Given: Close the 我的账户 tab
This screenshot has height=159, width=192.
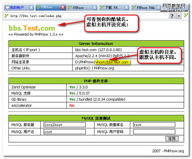Looking at the screenshot, I should click(x=31, y=8).
